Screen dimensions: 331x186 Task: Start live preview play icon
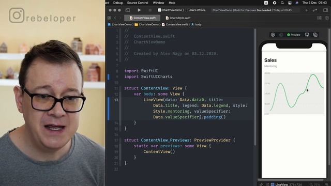tap(273, 35)
